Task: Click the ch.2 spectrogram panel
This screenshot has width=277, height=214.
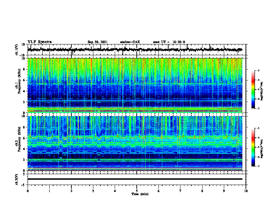Action: [x=135, y=143]
